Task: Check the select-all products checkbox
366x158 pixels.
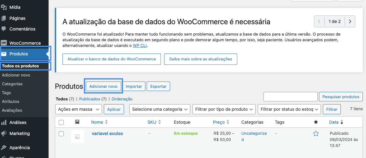Action: pos(61,122)
